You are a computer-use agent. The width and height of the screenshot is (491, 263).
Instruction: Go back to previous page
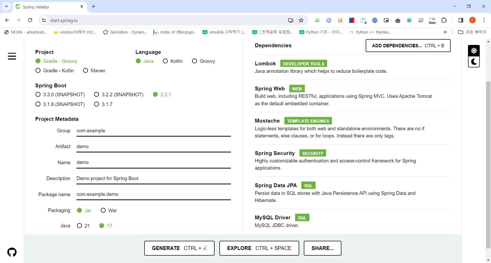tap(7, 20)
